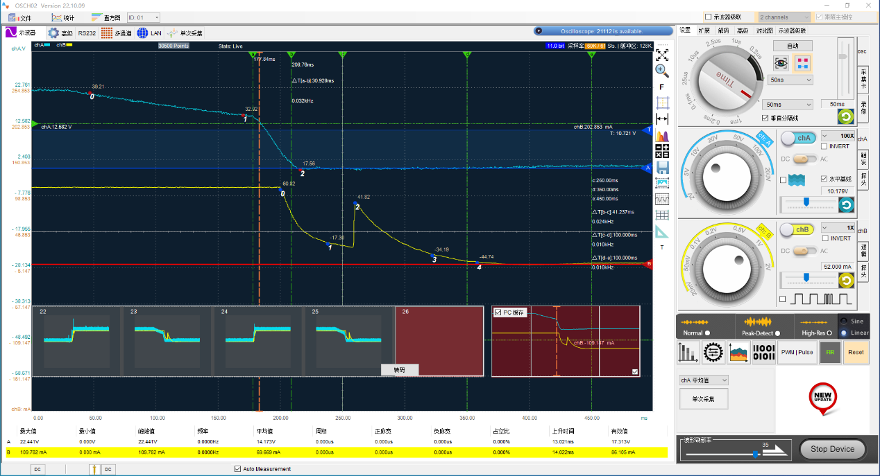Open the 文件 menu
This screenshot has width=880, height=476.
pyautogui.click(x=19, y=17)
